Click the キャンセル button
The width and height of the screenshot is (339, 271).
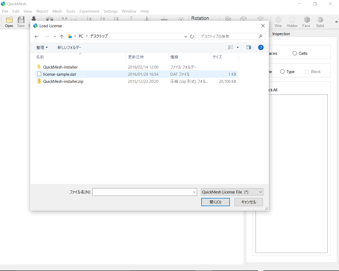[249, 202]
